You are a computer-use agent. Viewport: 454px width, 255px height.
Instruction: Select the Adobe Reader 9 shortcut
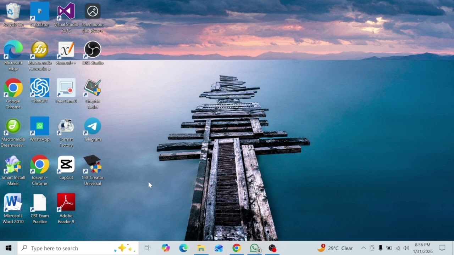click(66, 209)
